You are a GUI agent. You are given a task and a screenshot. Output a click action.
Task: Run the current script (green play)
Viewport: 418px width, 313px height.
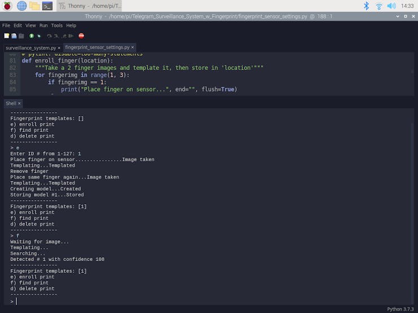tap(32, 36)
